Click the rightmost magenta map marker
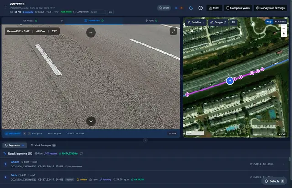The image size is (292, 188). [x=262, y=70]
